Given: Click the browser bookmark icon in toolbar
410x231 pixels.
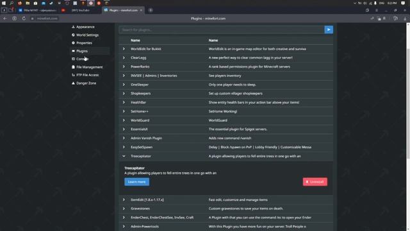Looking at the screenshot, I should [x=384, y=19].
